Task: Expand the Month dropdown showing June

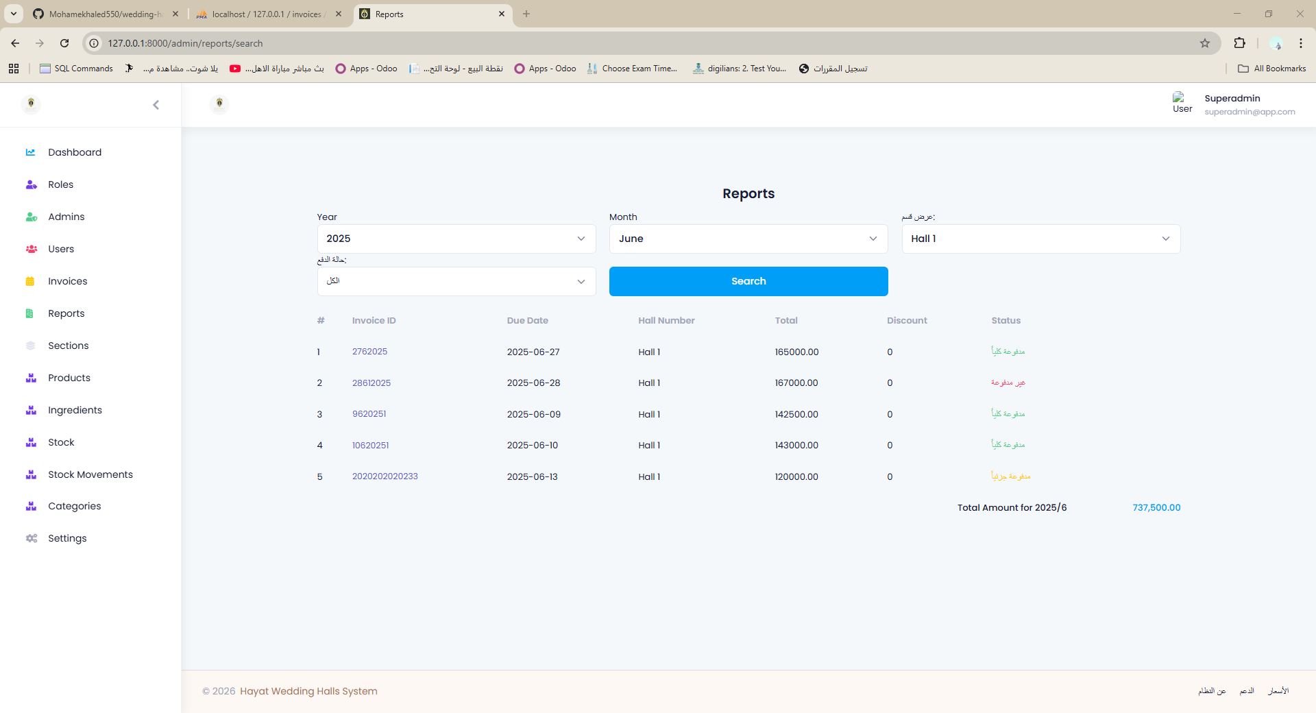Action: (748, 239)
